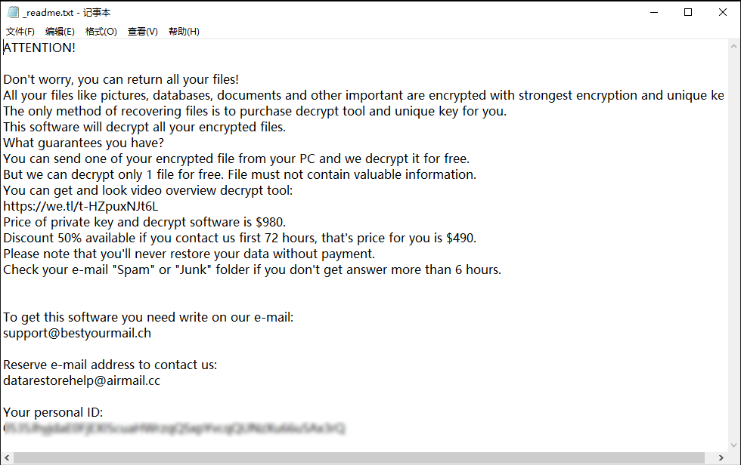Click the "Your personal ID:" text line

click(53, 412)
